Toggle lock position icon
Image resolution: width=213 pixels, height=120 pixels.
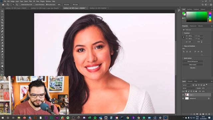[x=191, y=91]
